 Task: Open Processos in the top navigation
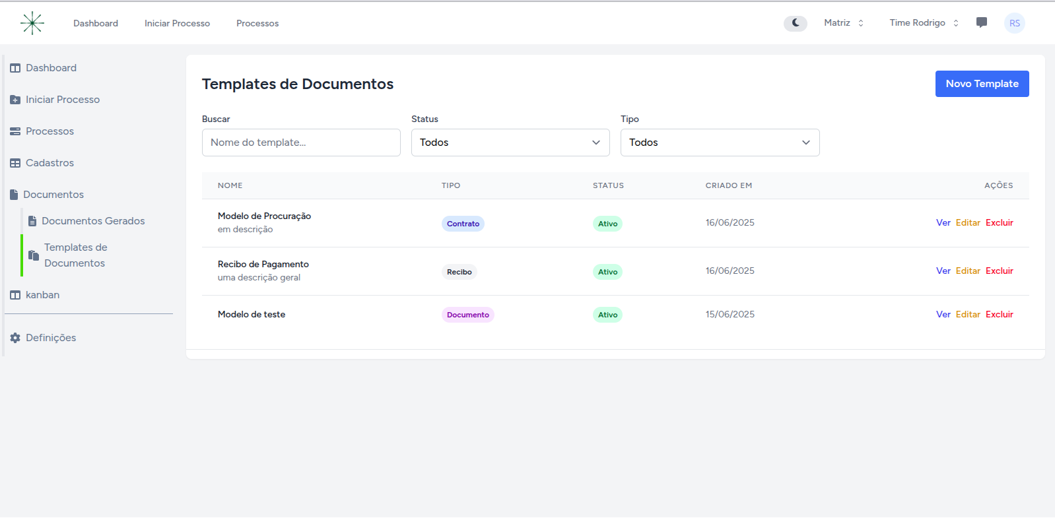point(257,23)
